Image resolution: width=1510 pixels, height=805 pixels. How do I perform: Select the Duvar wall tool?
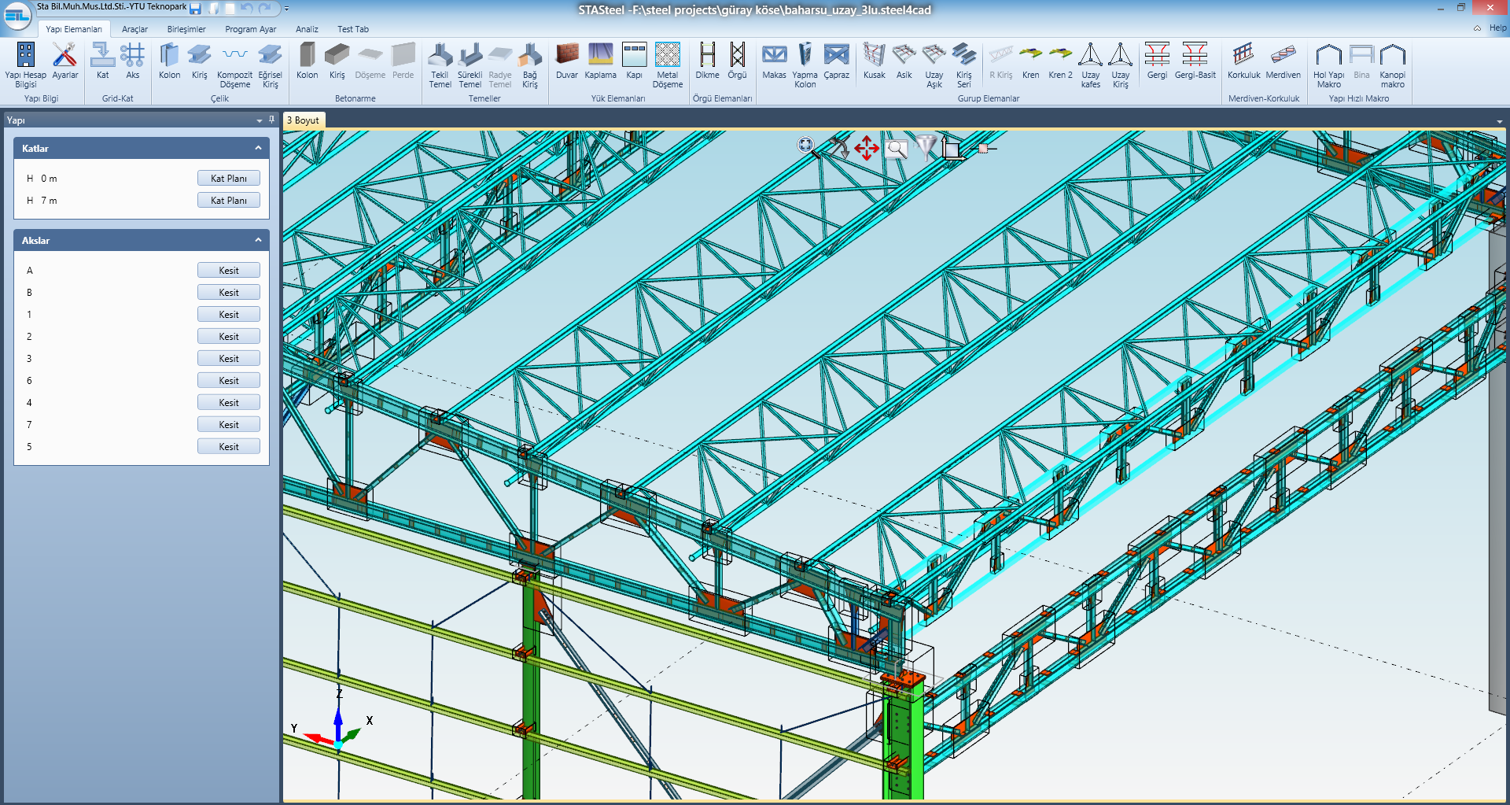click(566, 61)
